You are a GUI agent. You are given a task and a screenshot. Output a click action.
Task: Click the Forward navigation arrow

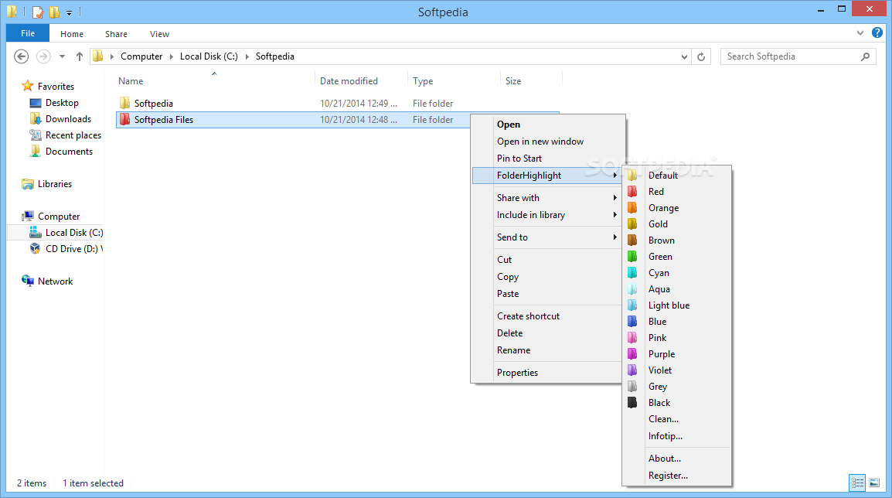(x=43, y=56)
